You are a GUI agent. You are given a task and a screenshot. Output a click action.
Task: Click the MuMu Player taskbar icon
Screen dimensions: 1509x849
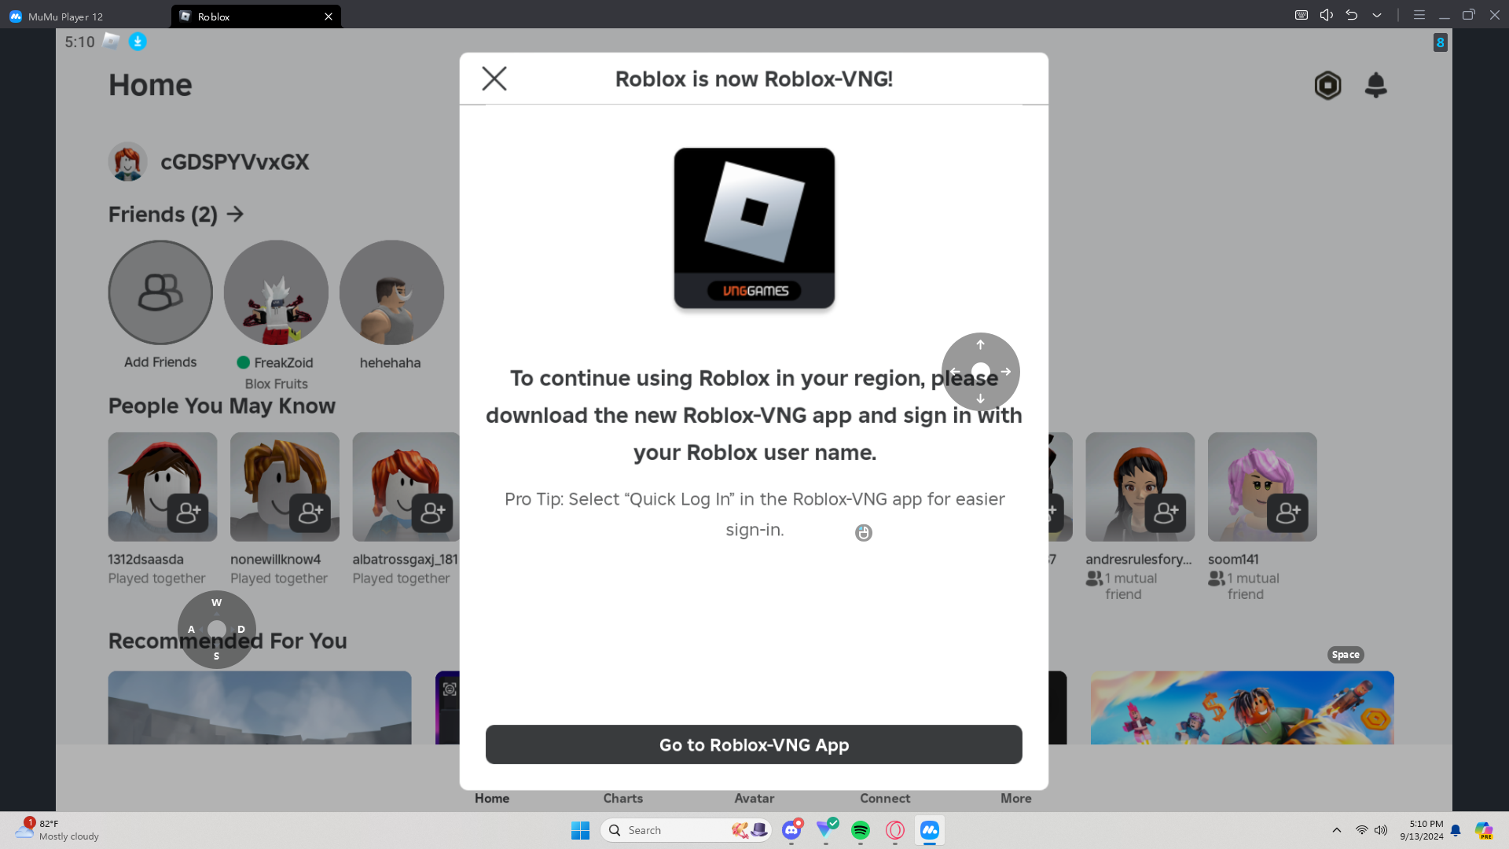[930, 830]
